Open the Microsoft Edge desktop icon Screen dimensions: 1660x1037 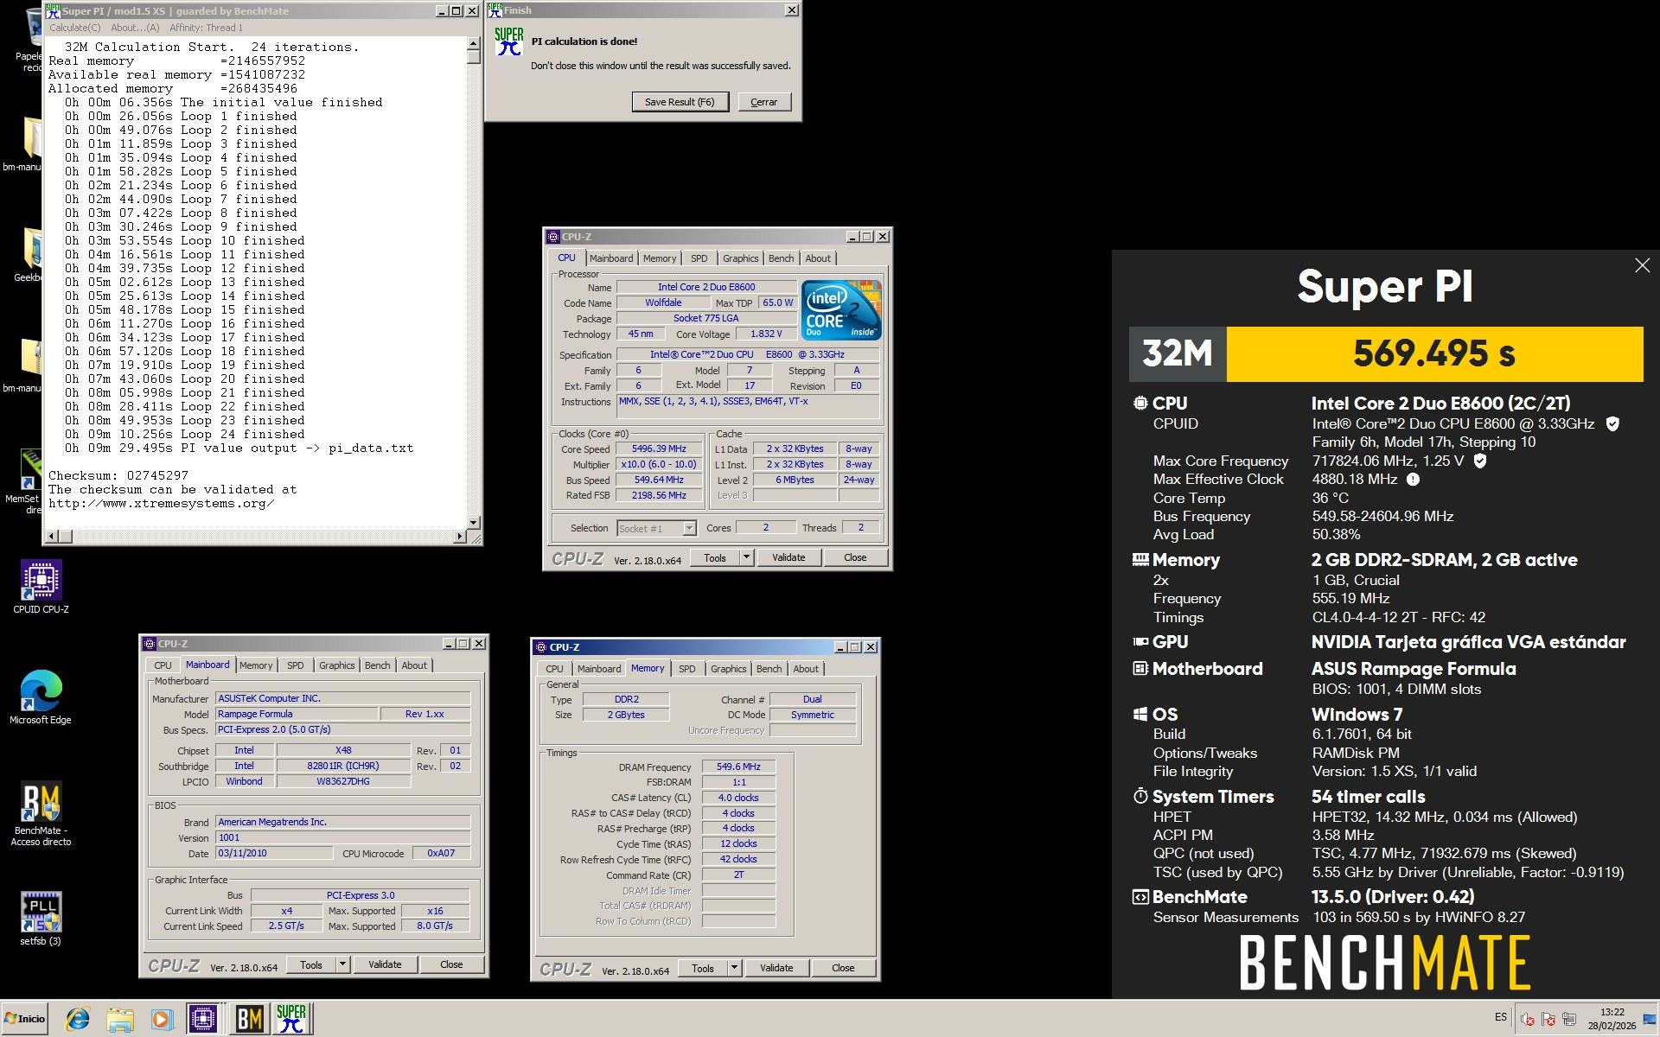pyautogui.click(x=41, y=692)
